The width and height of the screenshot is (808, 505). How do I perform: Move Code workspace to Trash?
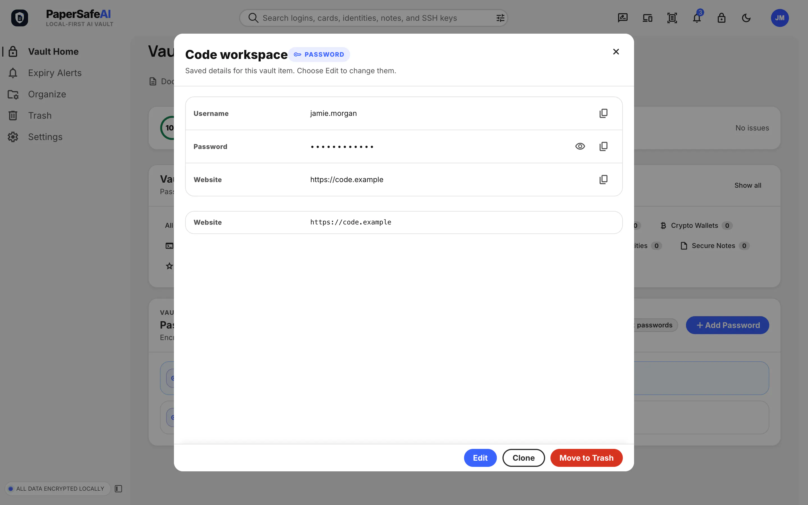tap(586, 458)
